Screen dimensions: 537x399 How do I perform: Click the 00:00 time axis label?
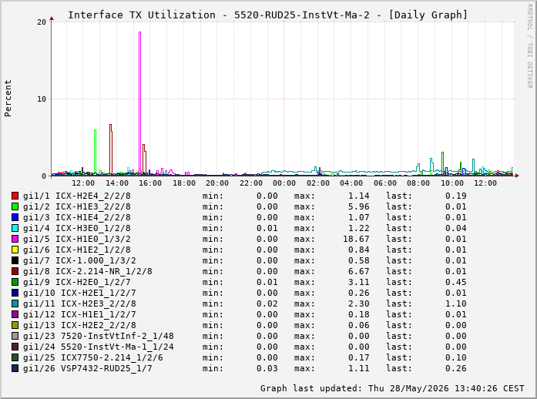point(284,183)
